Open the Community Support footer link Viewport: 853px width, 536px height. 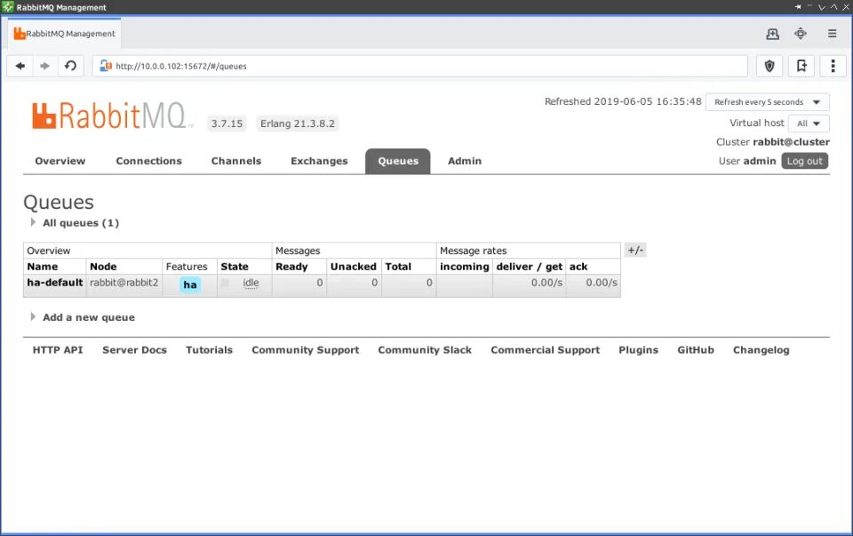pyautogui.click(x=305, y=350)
